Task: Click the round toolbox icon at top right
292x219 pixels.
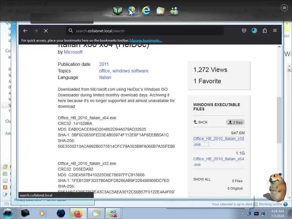Action: 284,8
